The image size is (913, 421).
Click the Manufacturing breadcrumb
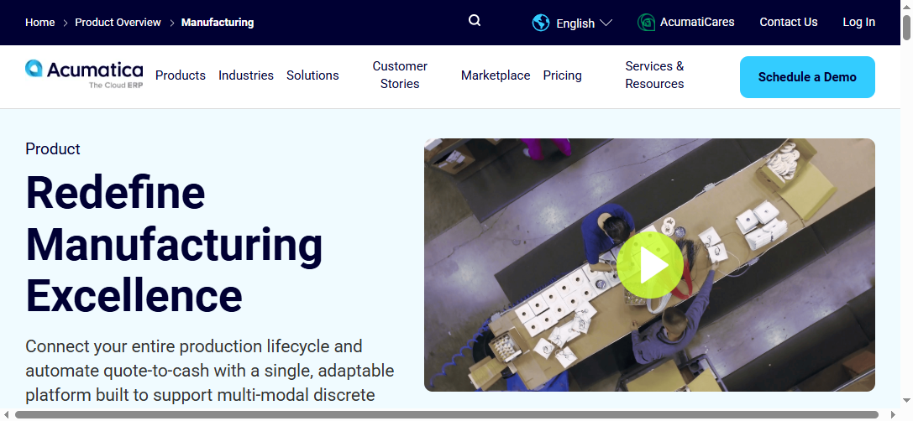(x=218, y=23)
